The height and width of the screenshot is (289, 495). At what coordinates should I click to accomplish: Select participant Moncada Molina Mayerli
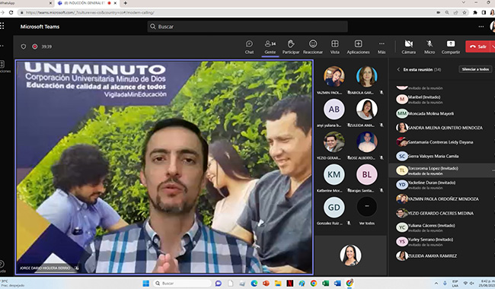[x=442, y=113]
